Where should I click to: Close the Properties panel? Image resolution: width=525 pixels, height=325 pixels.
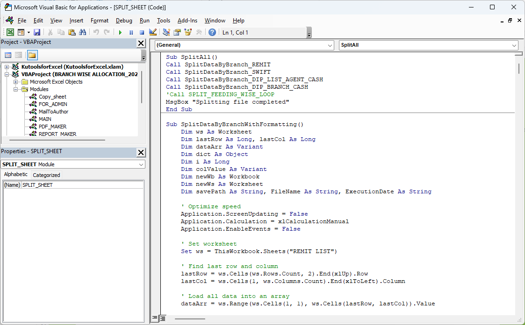click(x=141, y=153)
